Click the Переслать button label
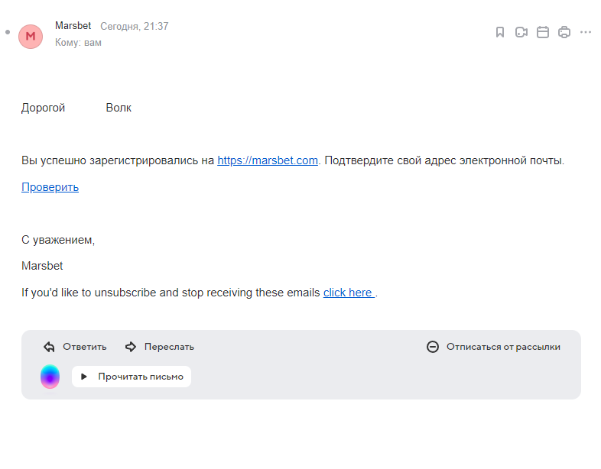 point(169,347)
